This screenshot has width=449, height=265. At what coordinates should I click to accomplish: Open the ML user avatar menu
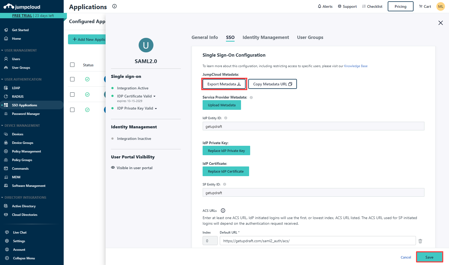pos(441,6)
